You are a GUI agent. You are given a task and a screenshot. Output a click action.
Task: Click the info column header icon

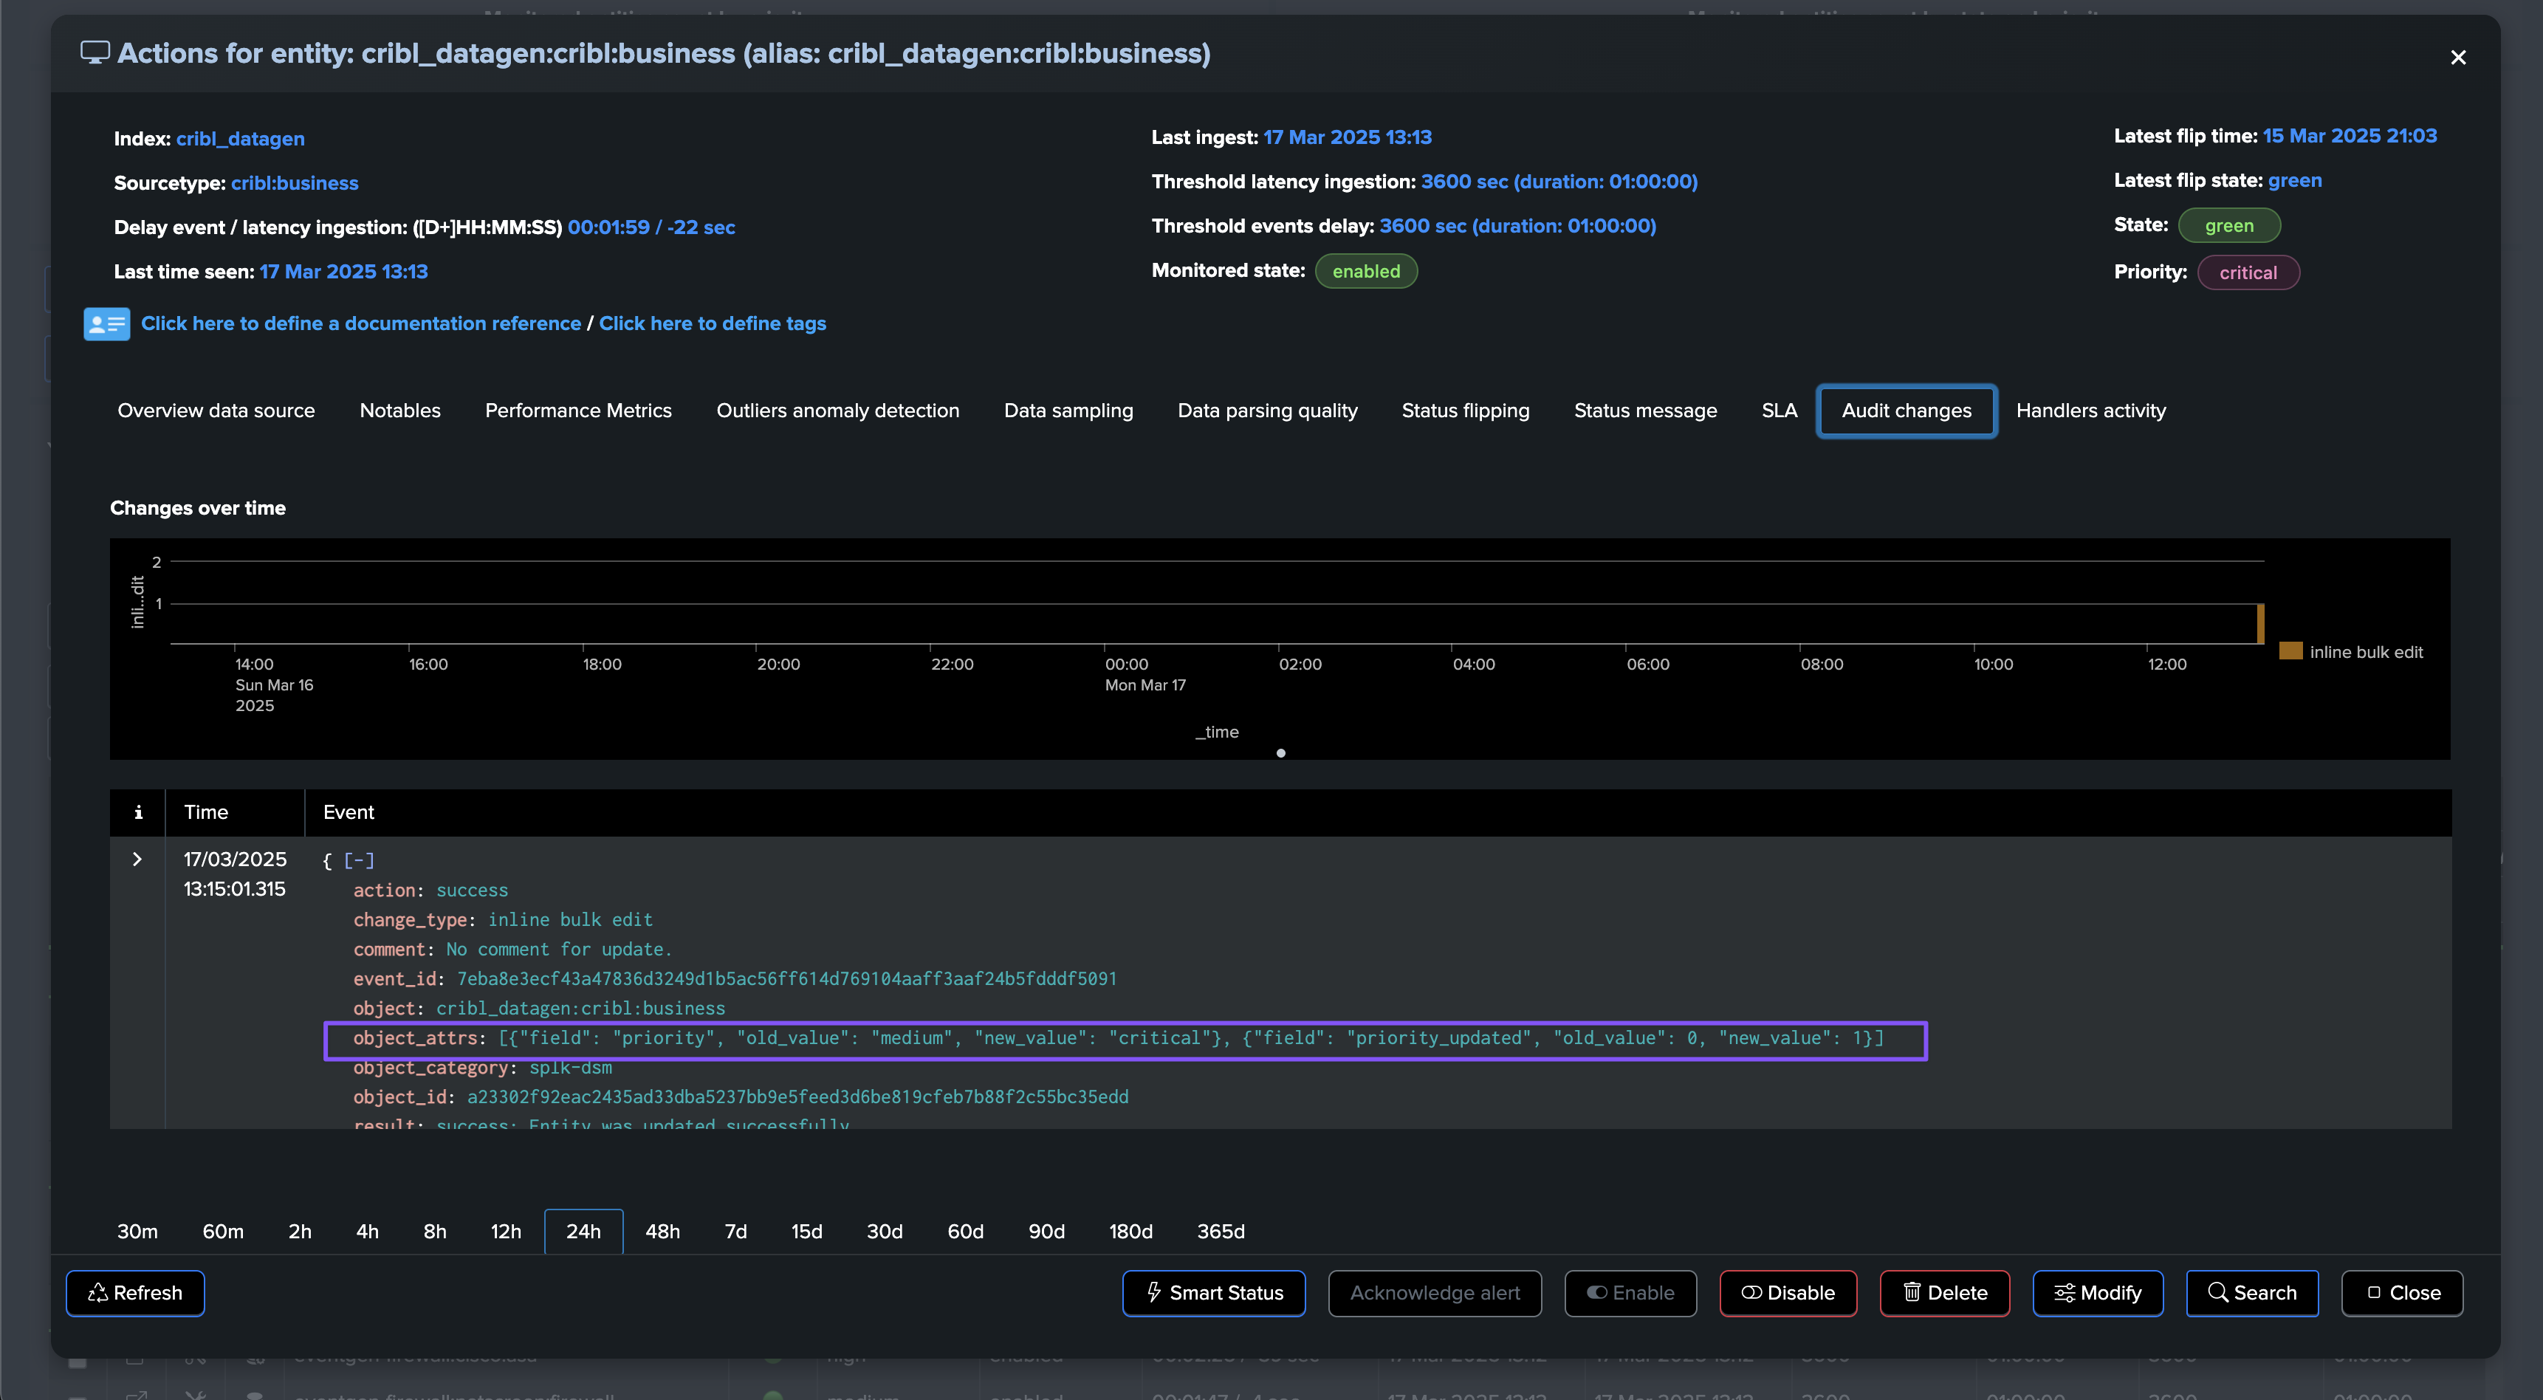tap(138, 811)
